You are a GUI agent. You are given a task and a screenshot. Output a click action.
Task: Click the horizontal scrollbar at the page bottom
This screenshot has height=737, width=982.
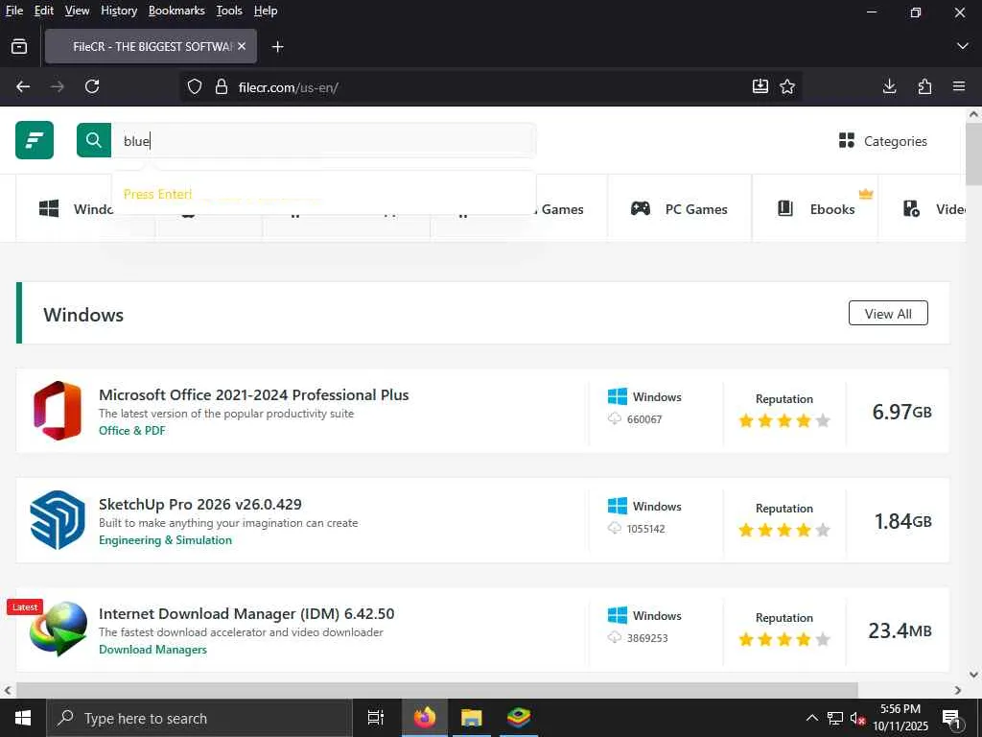coord(436,690)
